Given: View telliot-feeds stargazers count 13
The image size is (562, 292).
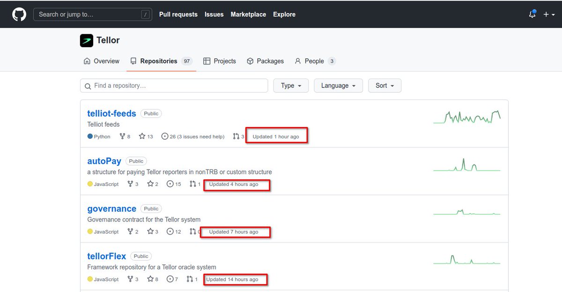Looking at the screenshot, I should pos(146,136).
